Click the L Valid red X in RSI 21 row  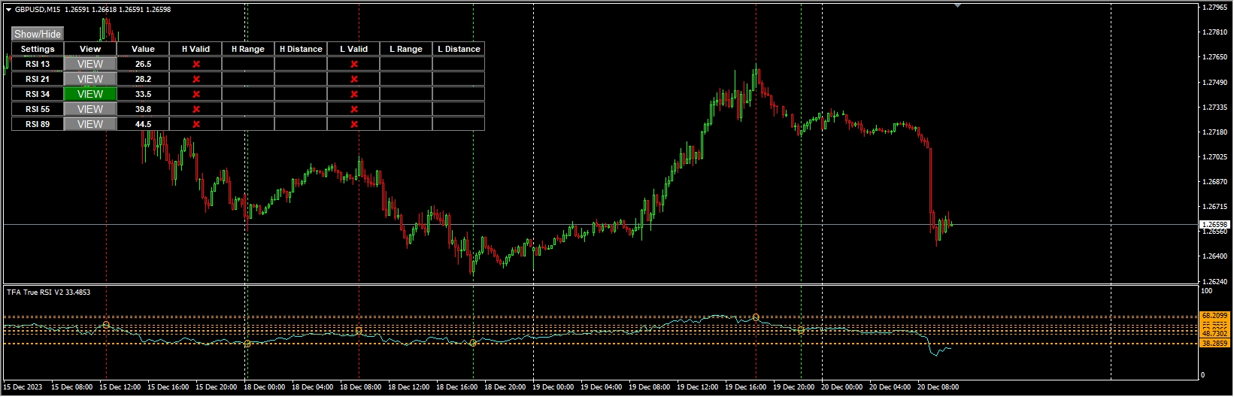click(354, 80)
